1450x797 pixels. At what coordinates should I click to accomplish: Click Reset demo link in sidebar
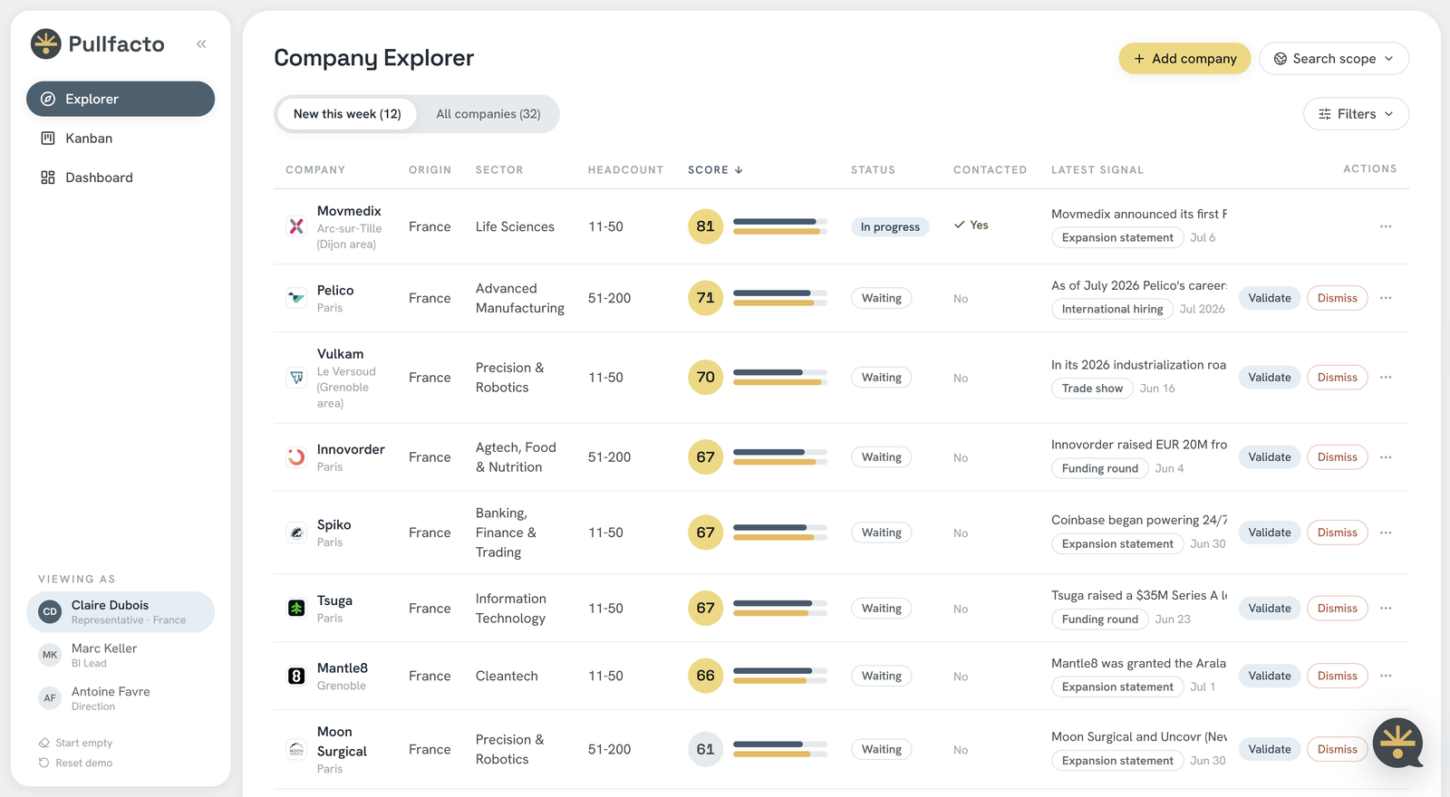pos(76,763)
